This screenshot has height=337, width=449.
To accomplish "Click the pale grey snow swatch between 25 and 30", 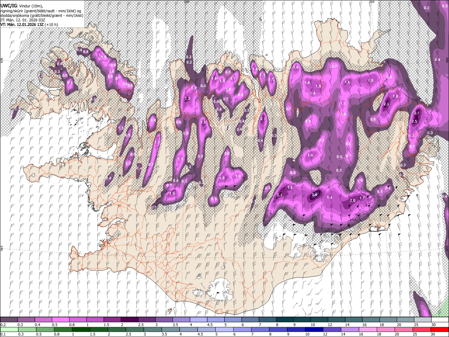I will coord(422,320).
